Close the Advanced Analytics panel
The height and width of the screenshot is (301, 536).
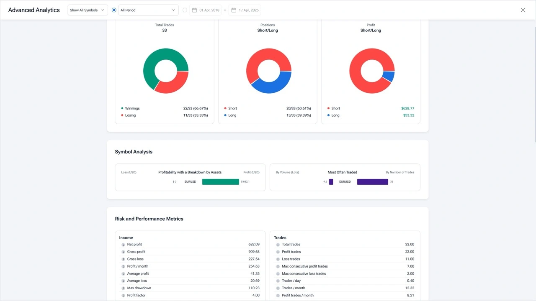click(x=523, y=10)
